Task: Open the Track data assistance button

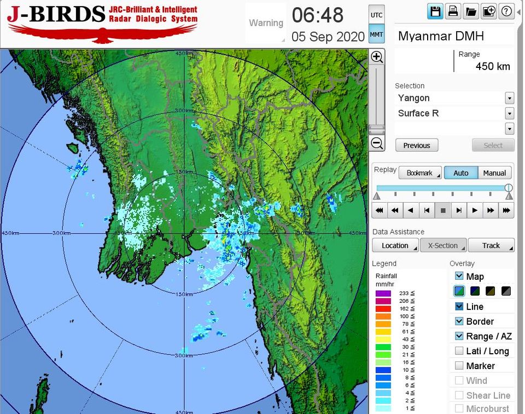Action: [x=491, y=245]
